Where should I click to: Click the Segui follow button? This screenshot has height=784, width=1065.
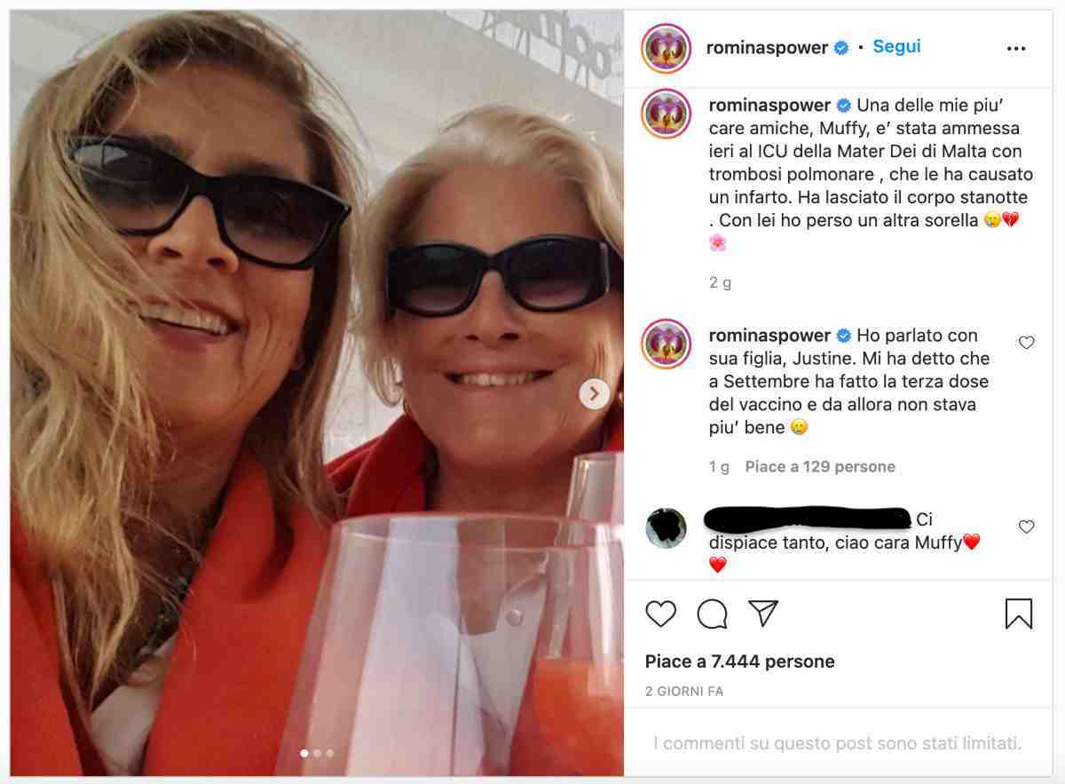pyautogui.click(x=896, y=47)
